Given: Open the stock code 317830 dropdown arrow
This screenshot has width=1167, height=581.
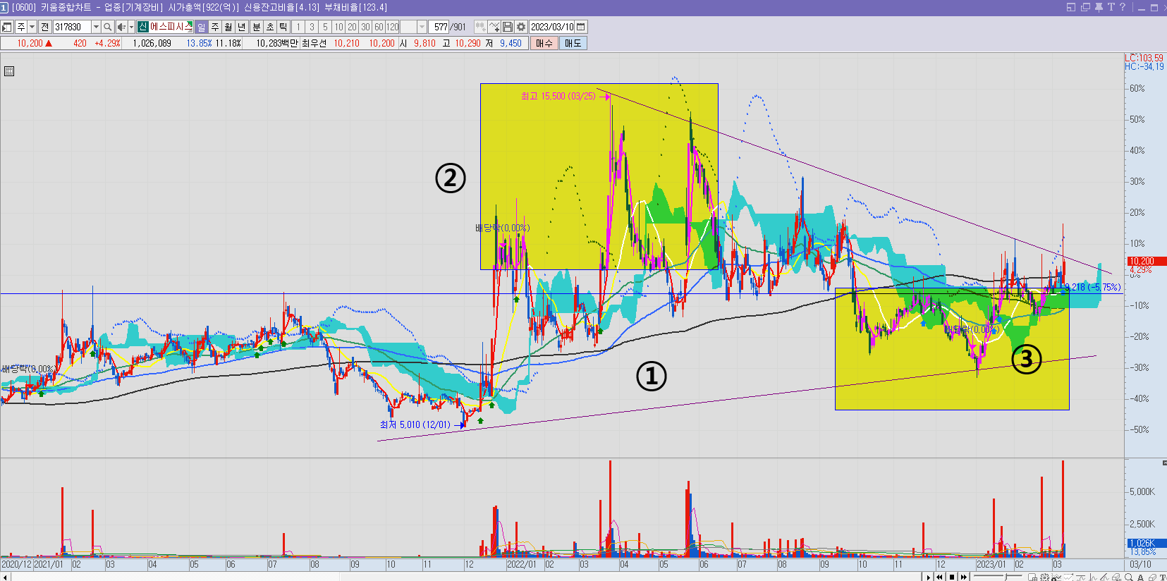Looking at the screenshot, I should click(96, 27).
